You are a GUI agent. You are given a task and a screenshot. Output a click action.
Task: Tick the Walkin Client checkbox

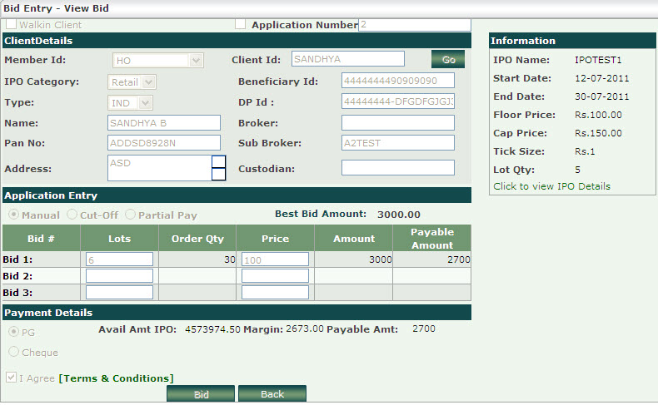(x=12, y=25)
